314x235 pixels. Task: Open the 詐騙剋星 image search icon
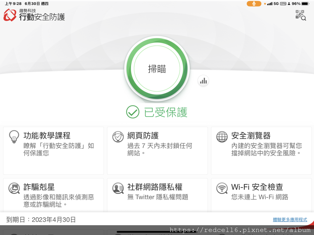(x=14, y=188)
